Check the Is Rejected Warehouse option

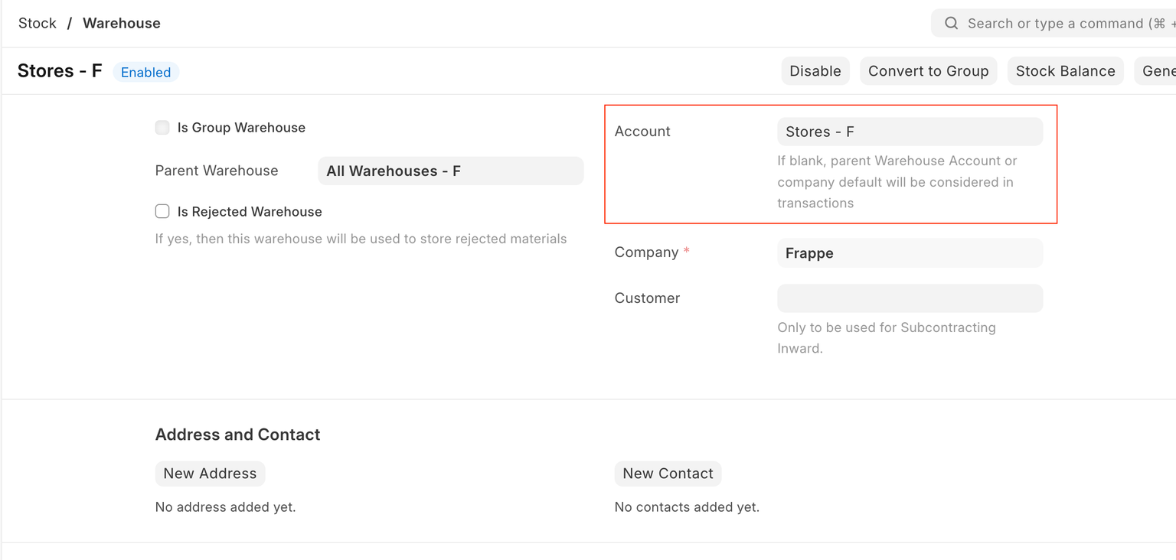(162, 211)
